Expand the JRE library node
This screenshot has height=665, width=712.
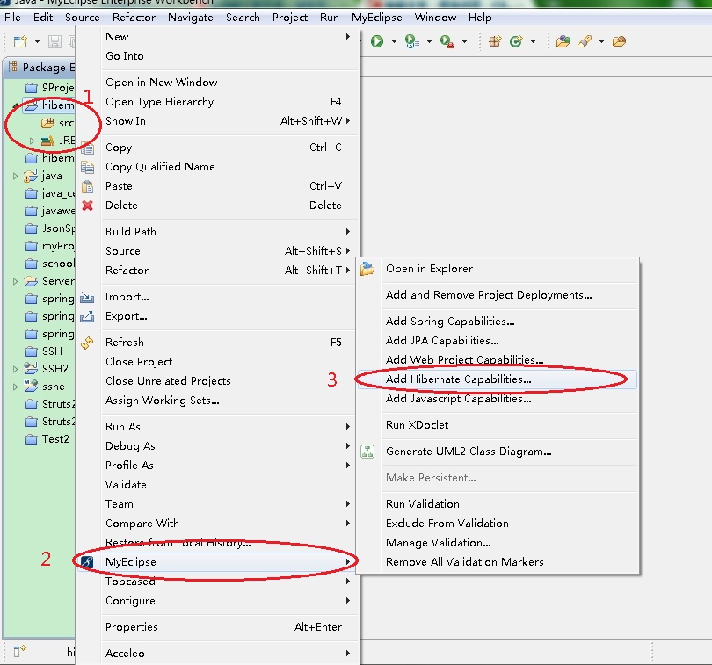(32, 141)
